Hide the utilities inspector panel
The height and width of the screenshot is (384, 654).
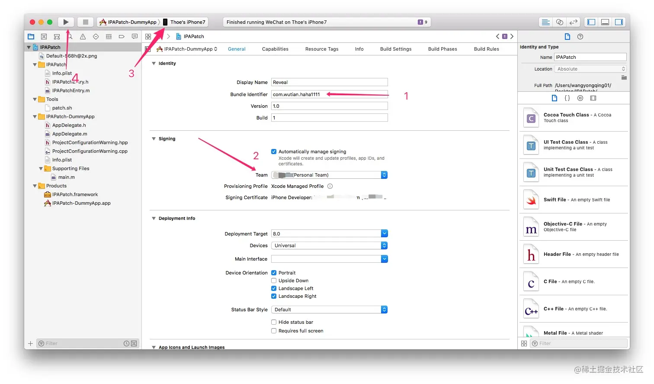pyautogui.click(x=619, y=22)
